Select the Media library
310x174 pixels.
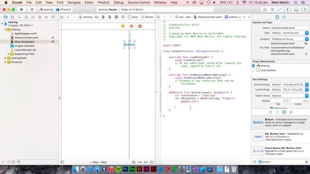[x=291, y=112]
